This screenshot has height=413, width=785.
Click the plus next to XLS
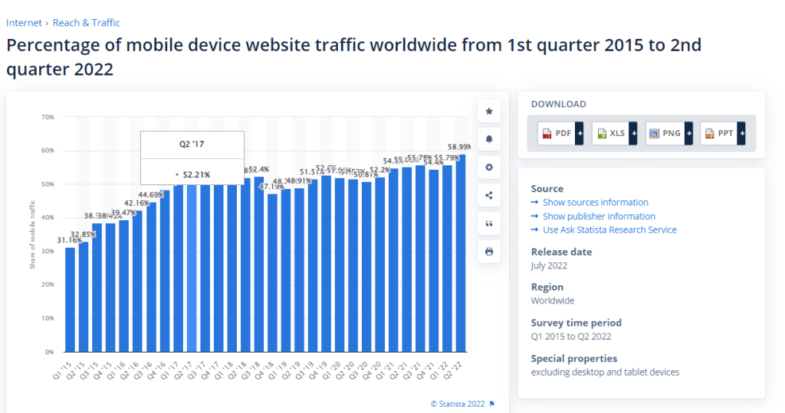633,133
